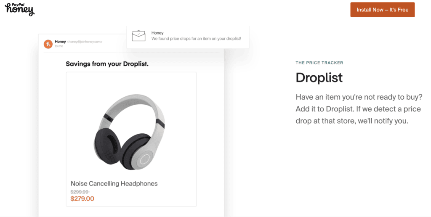Click the crossed-out $299.99 price
This screenshot has width=431, height=217.
(80, 192)
